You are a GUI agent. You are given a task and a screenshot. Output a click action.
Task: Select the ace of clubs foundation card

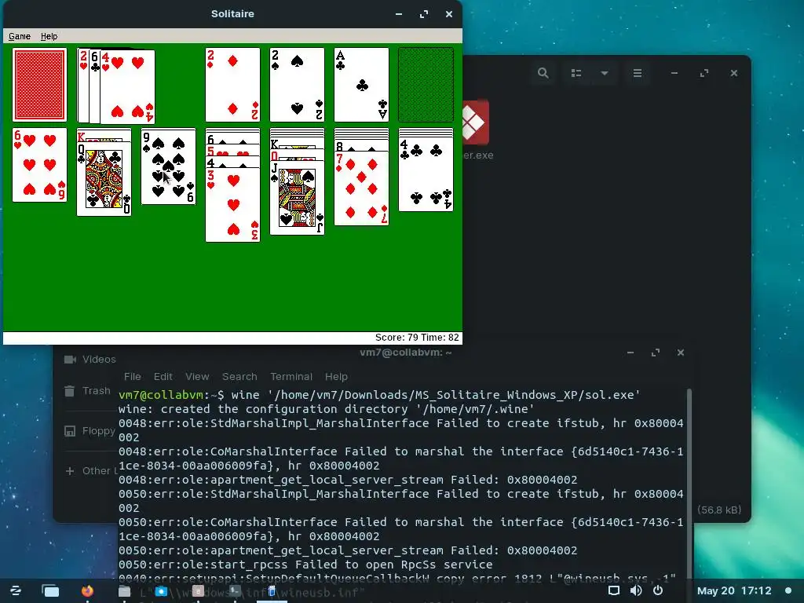(x=361, y=85)
